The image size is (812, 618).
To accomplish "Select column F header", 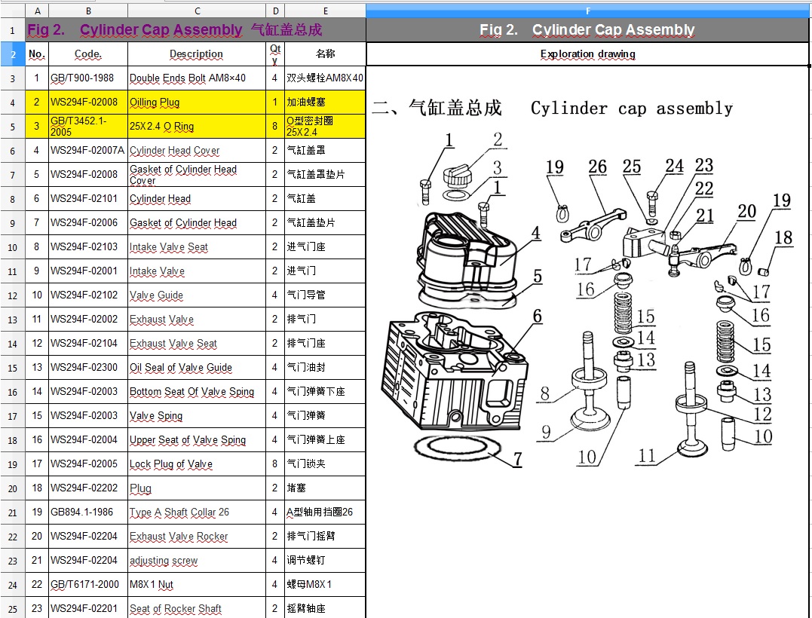I will pyautogui.click(x=588, y=11).
